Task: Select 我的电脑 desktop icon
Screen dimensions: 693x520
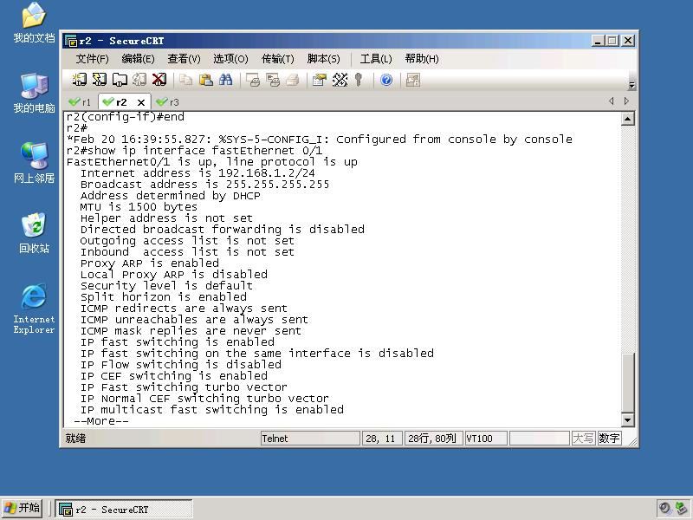Action: (x=34, y=94)
